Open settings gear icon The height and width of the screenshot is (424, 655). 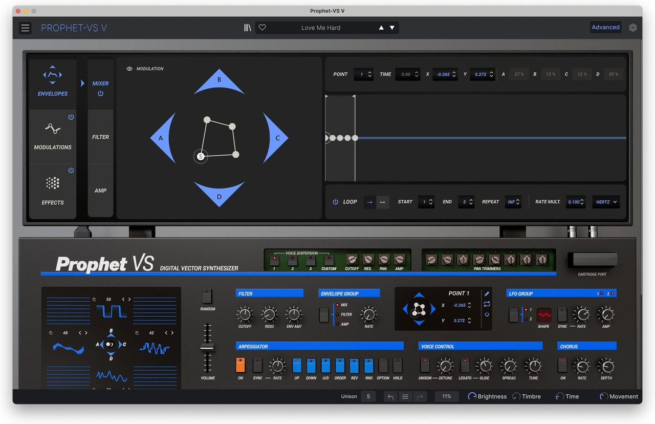coord(633,28)
